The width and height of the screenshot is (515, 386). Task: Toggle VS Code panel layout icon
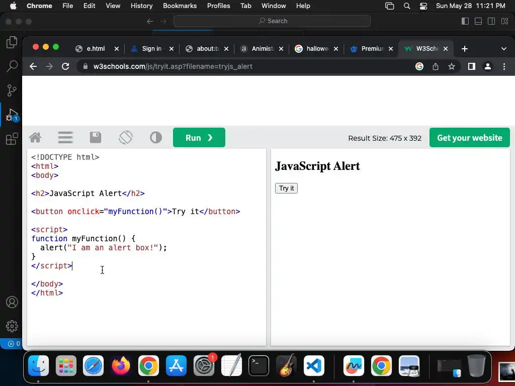coord(478,21)
